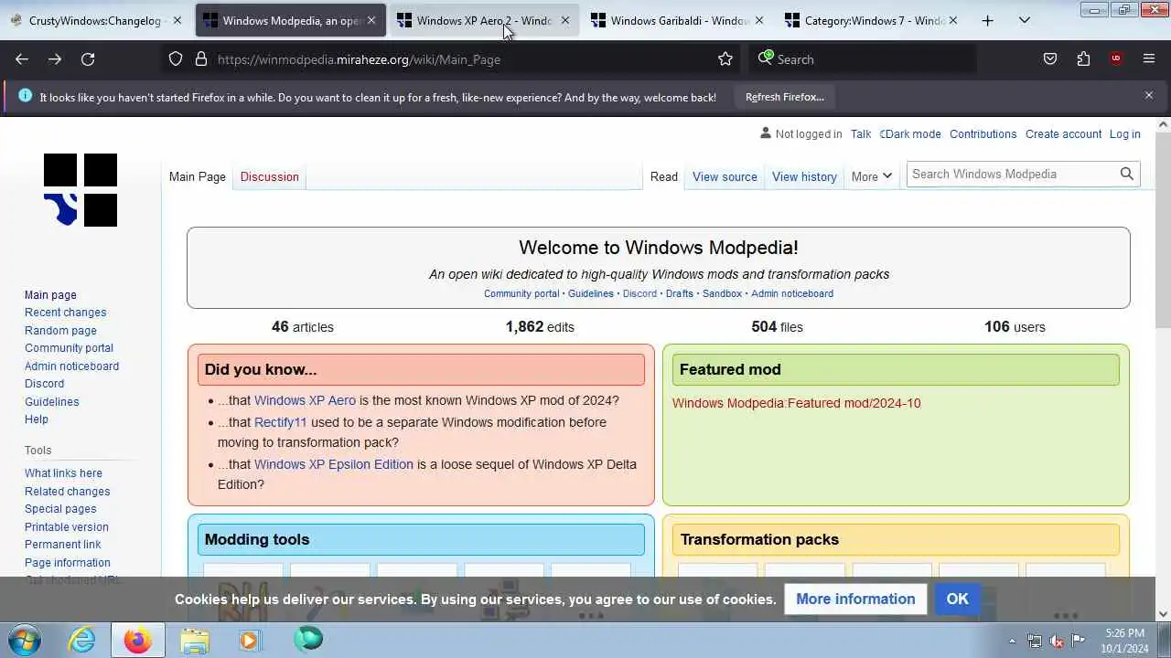The width and height of the screenshot is (1171, 658).
Task: Open Featured mod/2024-10 red link
Action: pyautogui.click(x=796, y=403)
